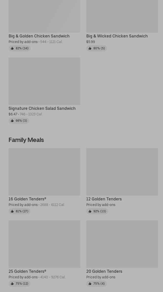The width and height of the screenshot is (163, 292).
Task: Open 16 Golden Tenders item image
Action: 44,172
